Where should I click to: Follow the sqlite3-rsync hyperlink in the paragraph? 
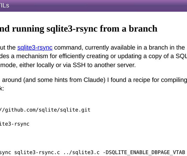[x=35, y=48]
